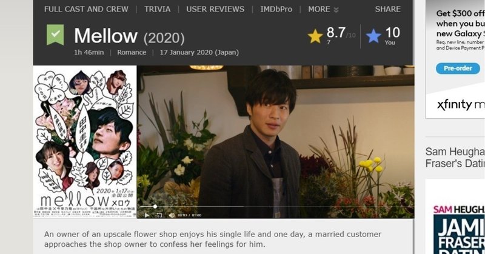The height and width of the screenshot is (254, 485).
Task: Open the Mellow movie poster thumbnail
Action: [x=85, y=142]
